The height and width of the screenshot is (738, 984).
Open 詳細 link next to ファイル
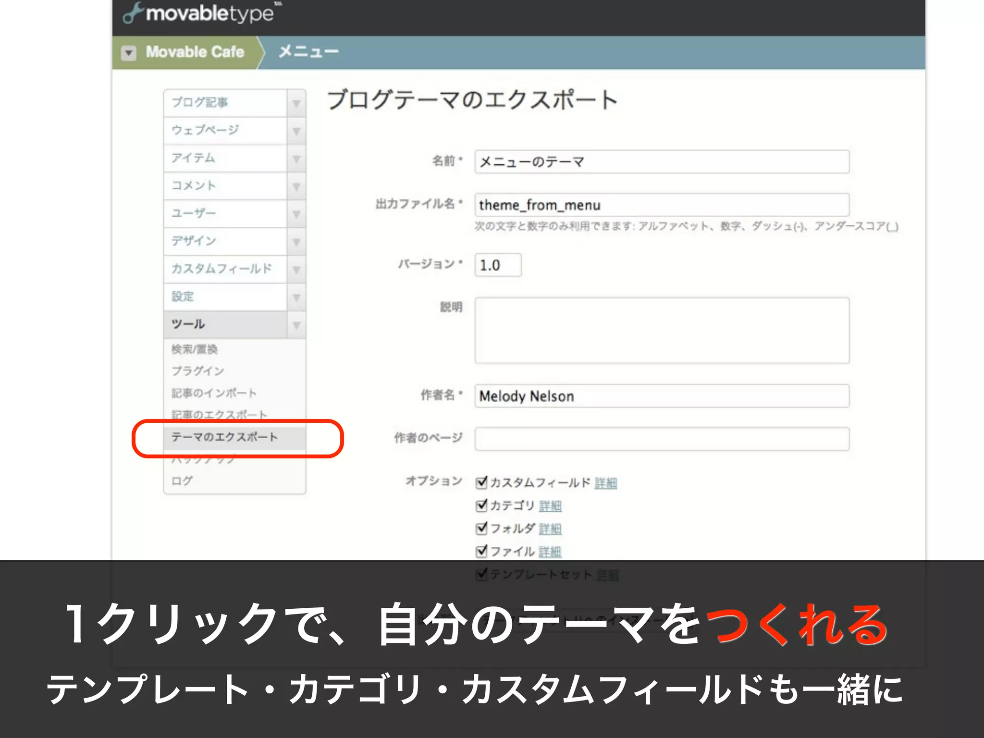coord(550,552)
